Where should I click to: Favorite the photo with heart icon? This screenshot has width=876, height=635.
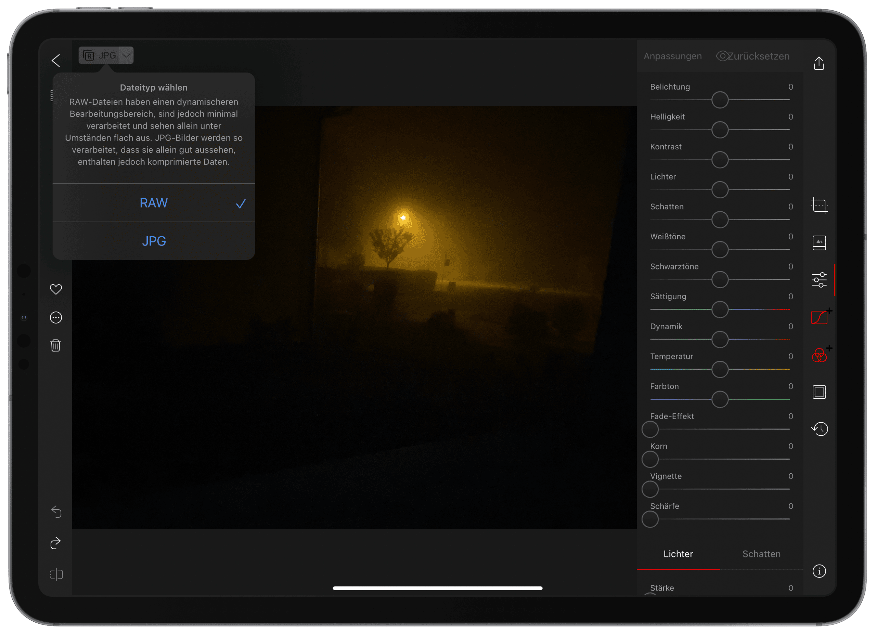[56, 290]
